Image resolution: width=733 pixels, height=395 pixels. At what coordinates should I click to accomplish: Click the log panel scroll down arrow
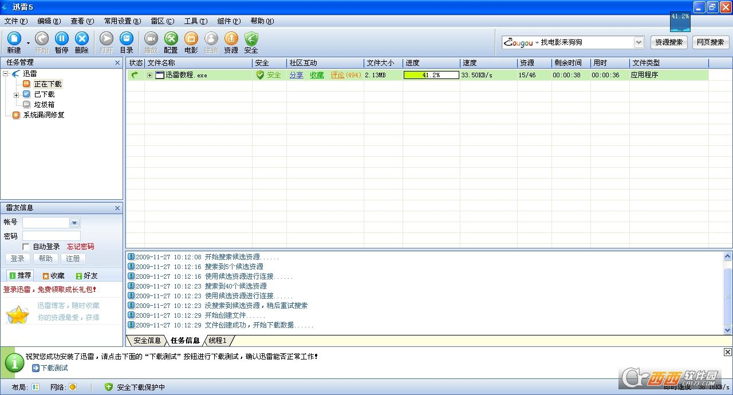728,330
